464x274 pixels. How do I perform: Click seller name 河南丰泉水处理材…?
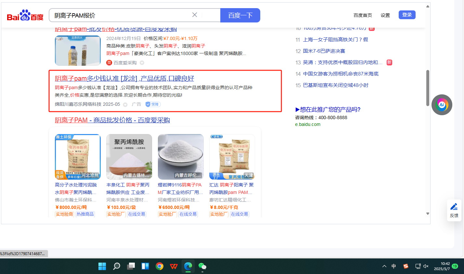(x=127, y=200)
